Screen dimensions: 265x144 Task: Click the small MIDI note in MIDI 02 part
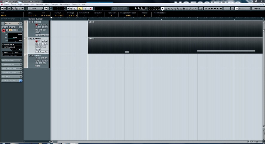[127, 52]
